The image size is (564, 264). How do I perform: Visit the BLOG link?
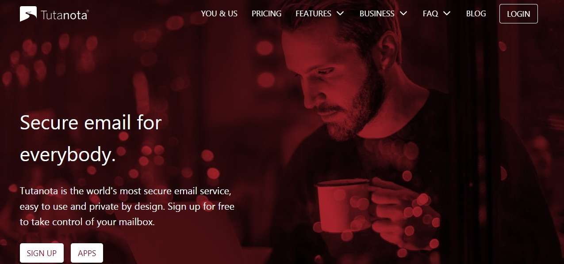[x=476, y=14]
